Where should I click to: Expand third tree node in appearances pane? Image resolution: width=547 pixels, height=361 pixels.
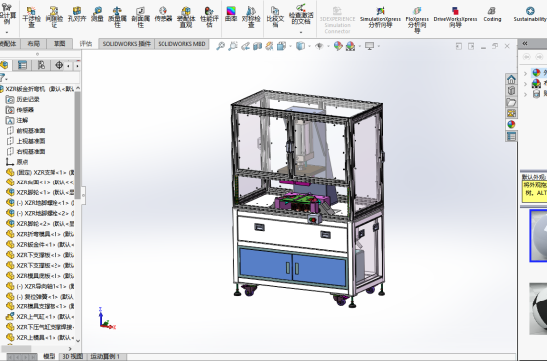[x=526, y=94]
